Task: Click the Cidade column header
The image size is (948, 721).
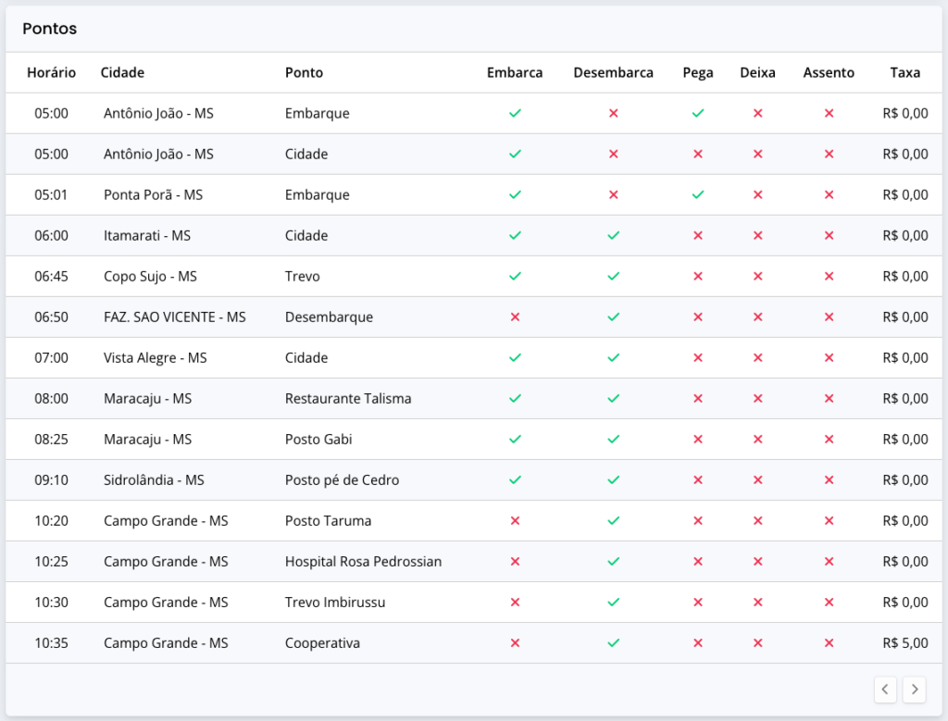Action: [x=122, y=72]
